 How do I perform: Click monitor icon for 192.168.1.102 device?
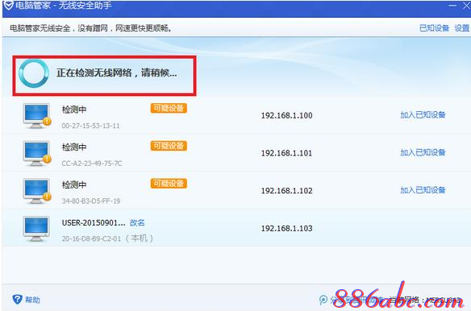37,191
